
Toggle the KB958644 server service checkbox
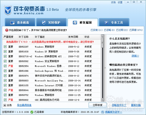(5, 90)
